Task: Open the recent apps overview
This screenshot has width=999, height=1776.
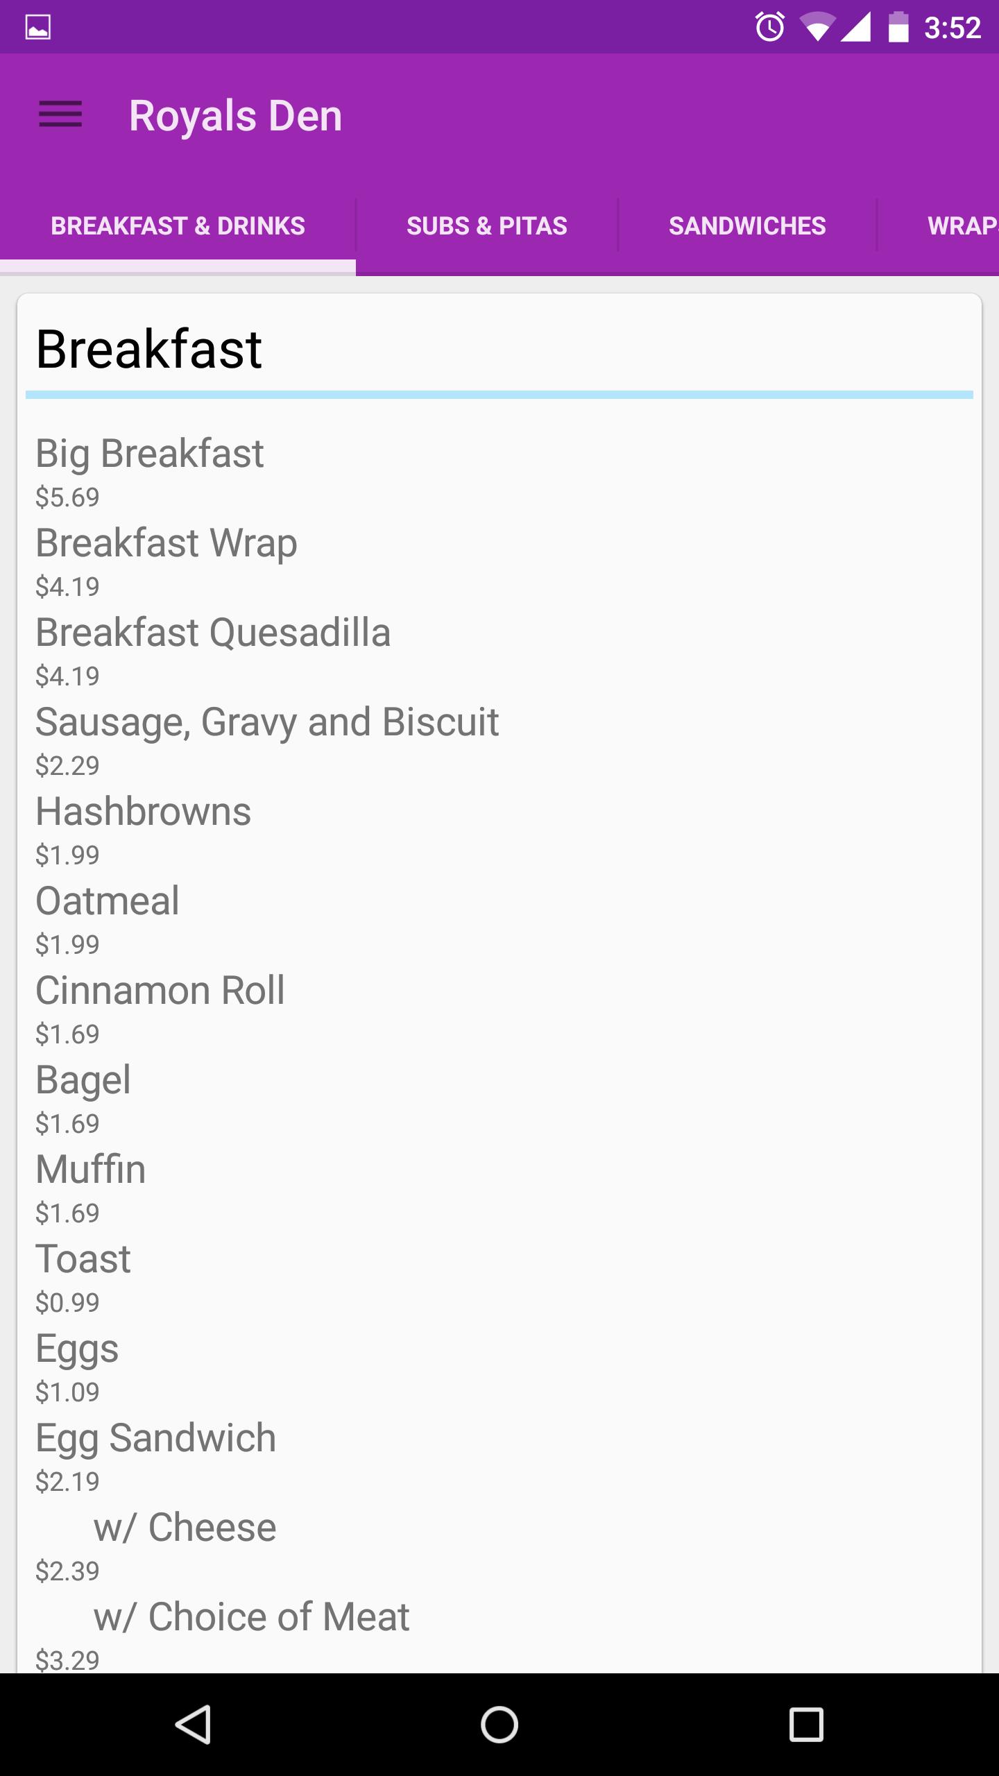Action: pyautogui.click(x=806, y=1724)
